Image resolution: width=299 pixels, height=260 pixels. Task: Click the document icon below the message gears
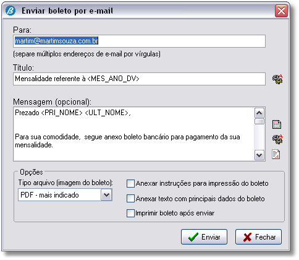pos(276,154)
